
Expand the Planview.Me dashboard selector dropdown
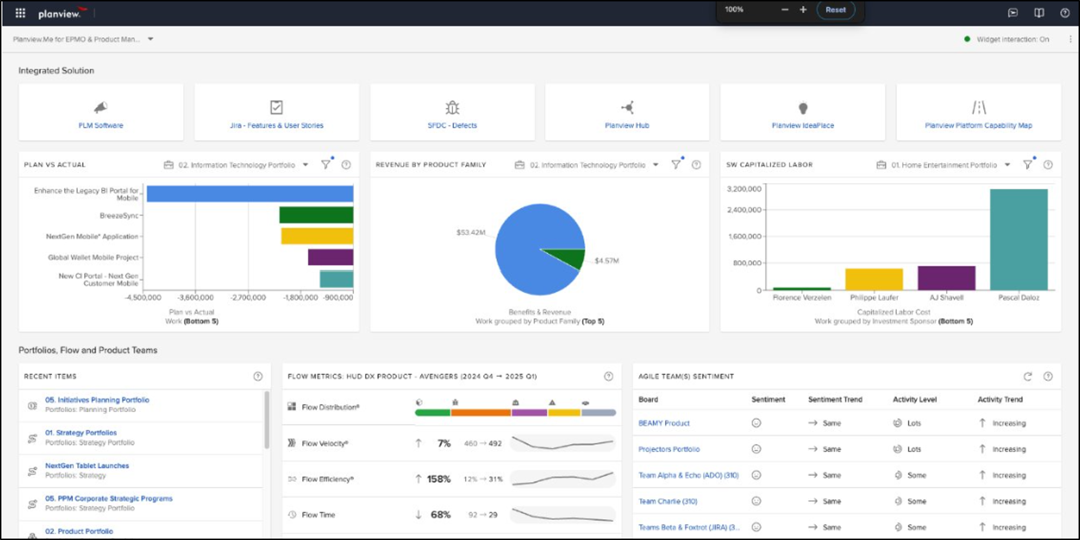tap(150, 39)
